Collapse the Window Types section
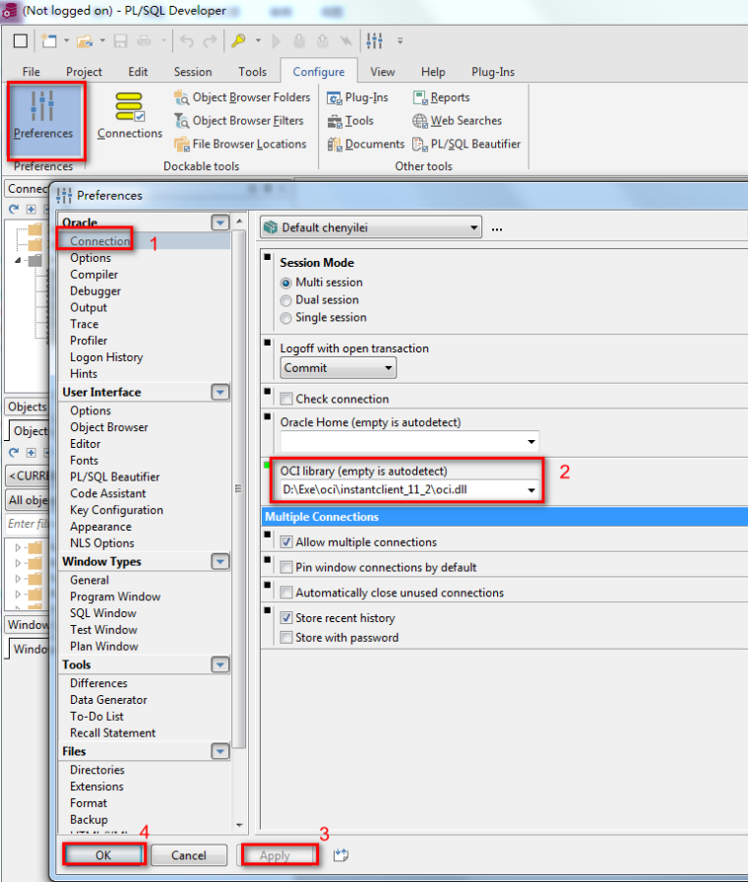Screen dimensions: 748x883 220,561
